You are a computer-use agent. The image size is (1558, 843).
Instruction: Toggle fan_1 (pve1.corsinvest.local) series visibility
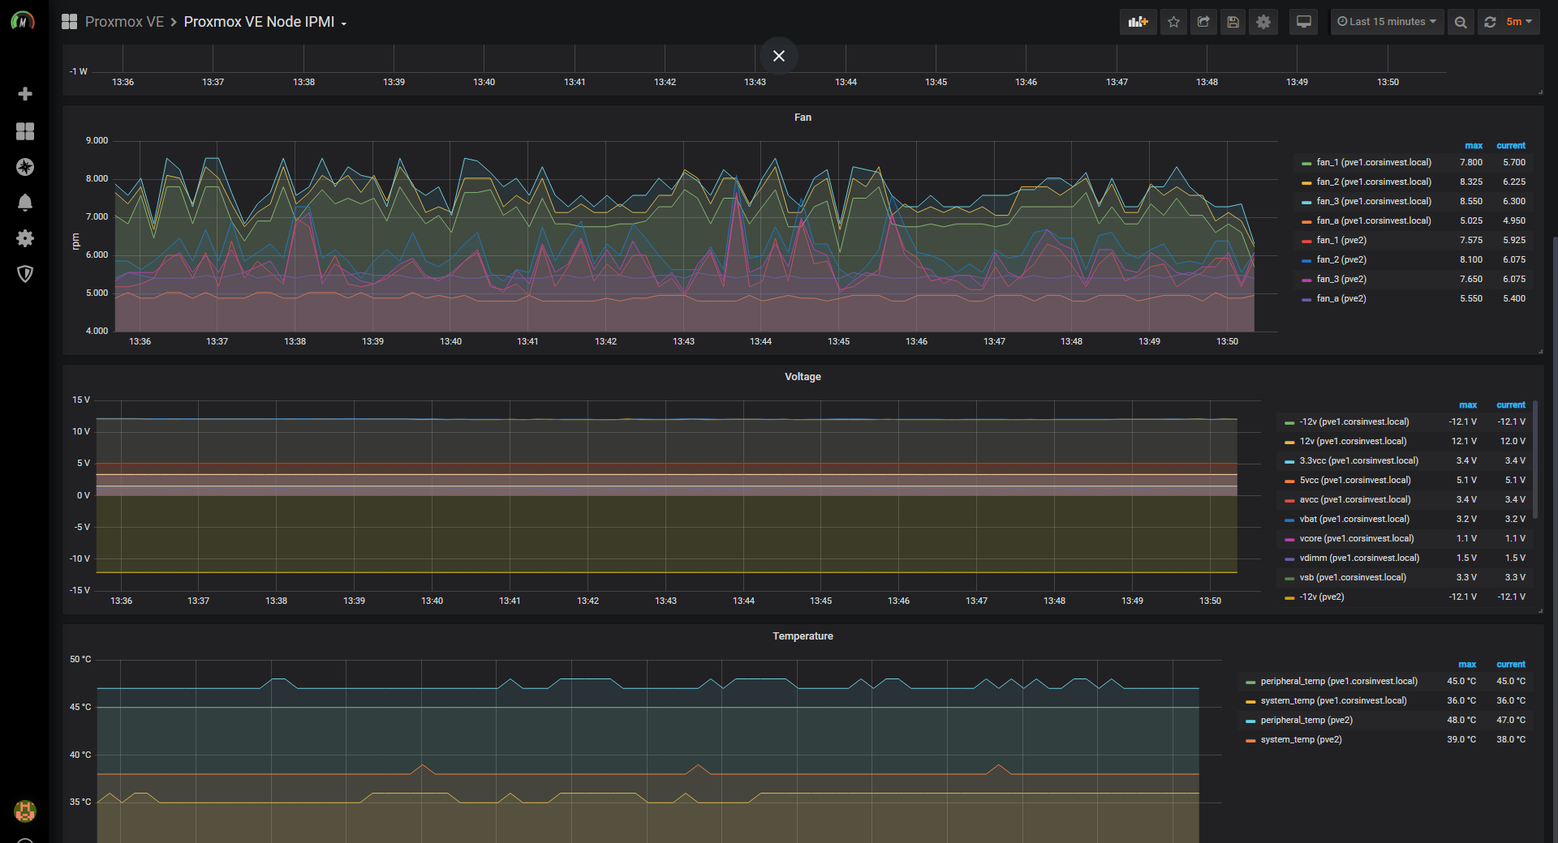click(1373, 163)
